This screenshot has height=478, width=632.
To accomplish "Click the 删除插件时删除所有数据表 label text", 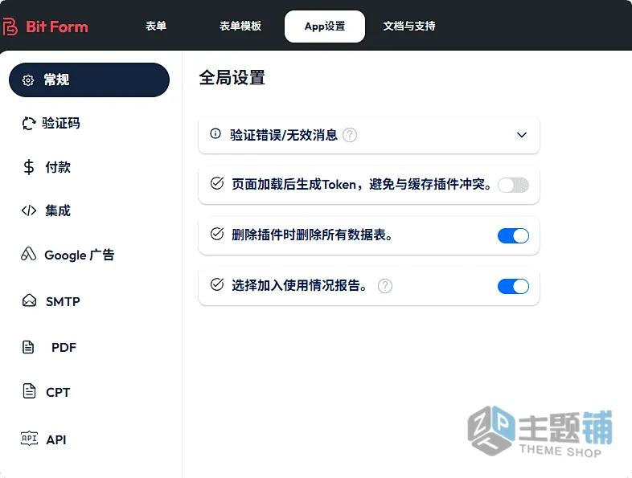I will click(312, 235).
